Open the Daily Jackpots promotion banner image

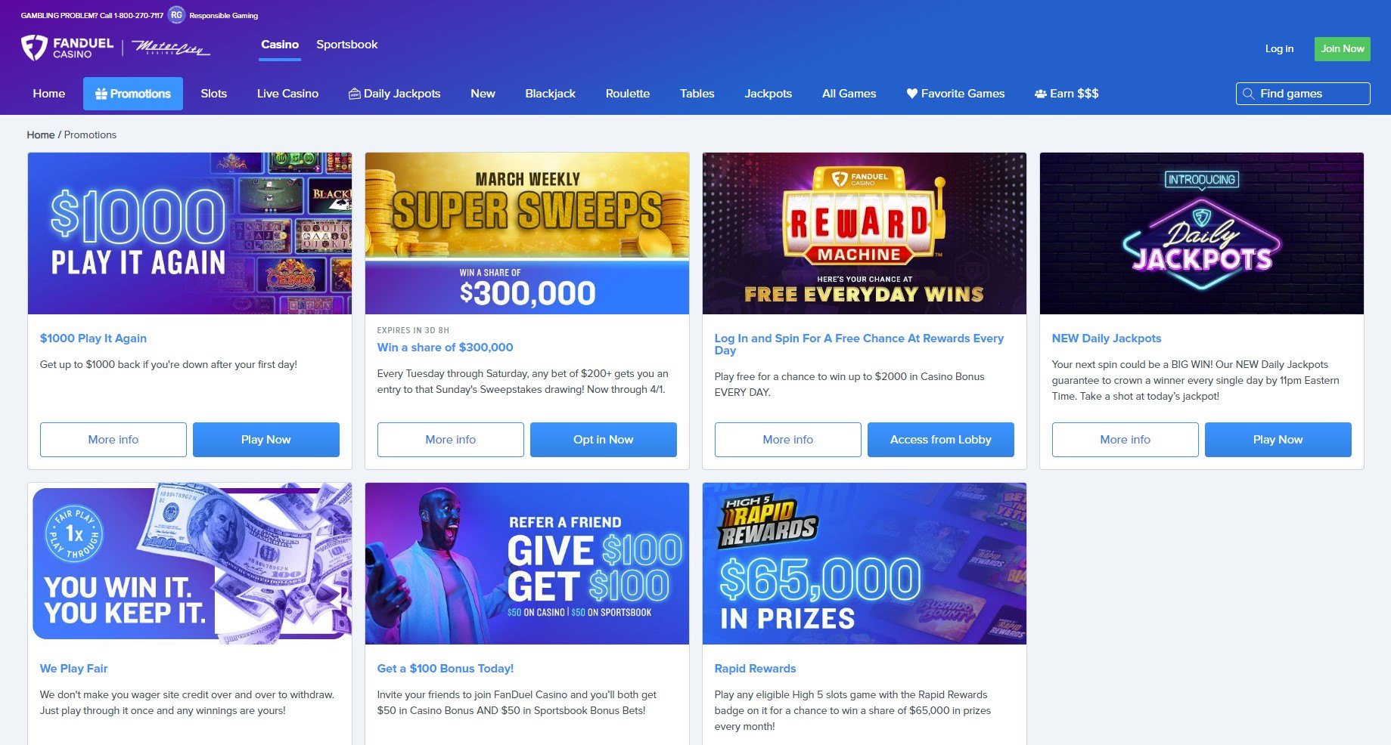pos(1201,233)
